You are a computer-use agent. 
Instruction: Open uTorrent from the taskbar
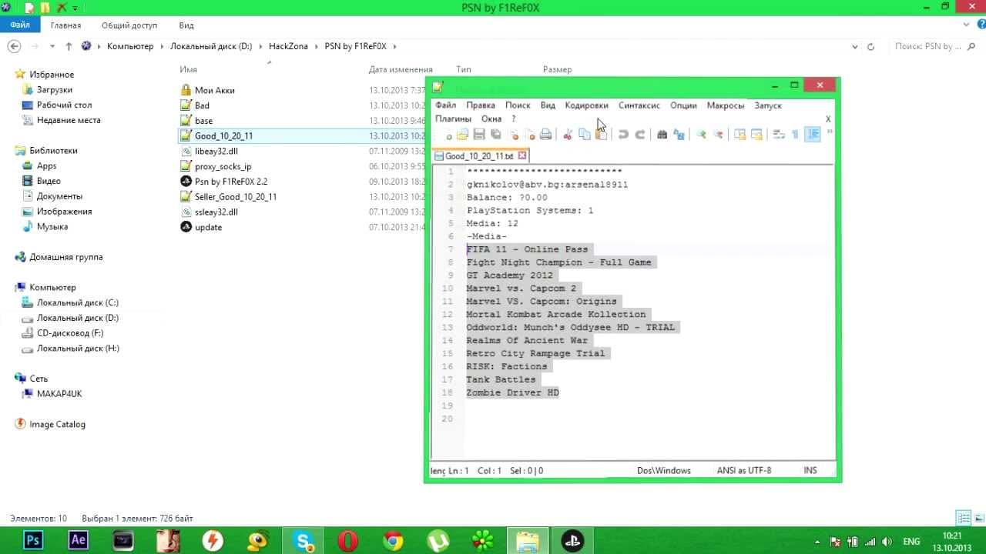click(x=439, y=540)
